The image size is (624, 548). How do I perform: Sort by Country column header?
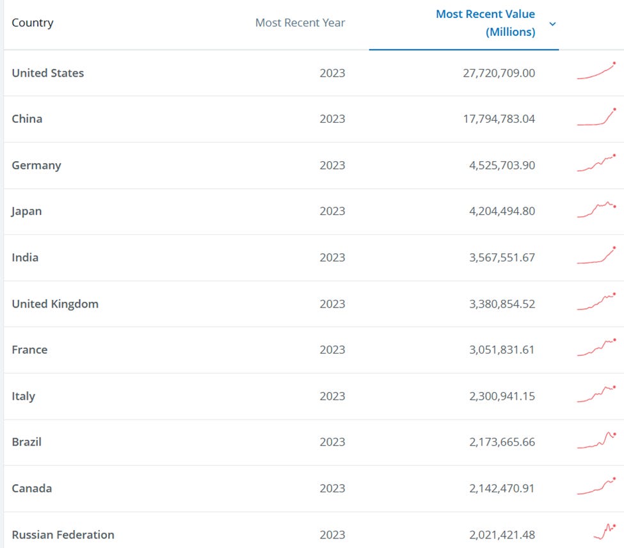33,22
